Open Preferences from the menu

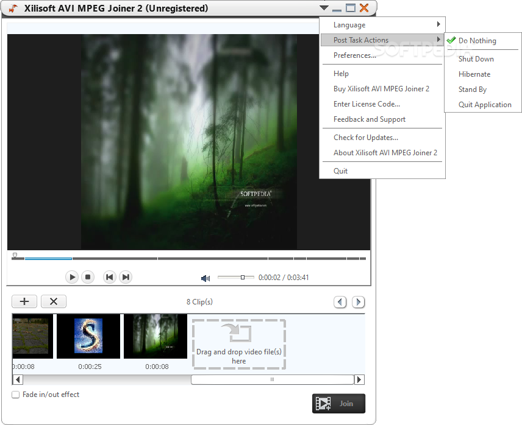(x=382, y=55)
